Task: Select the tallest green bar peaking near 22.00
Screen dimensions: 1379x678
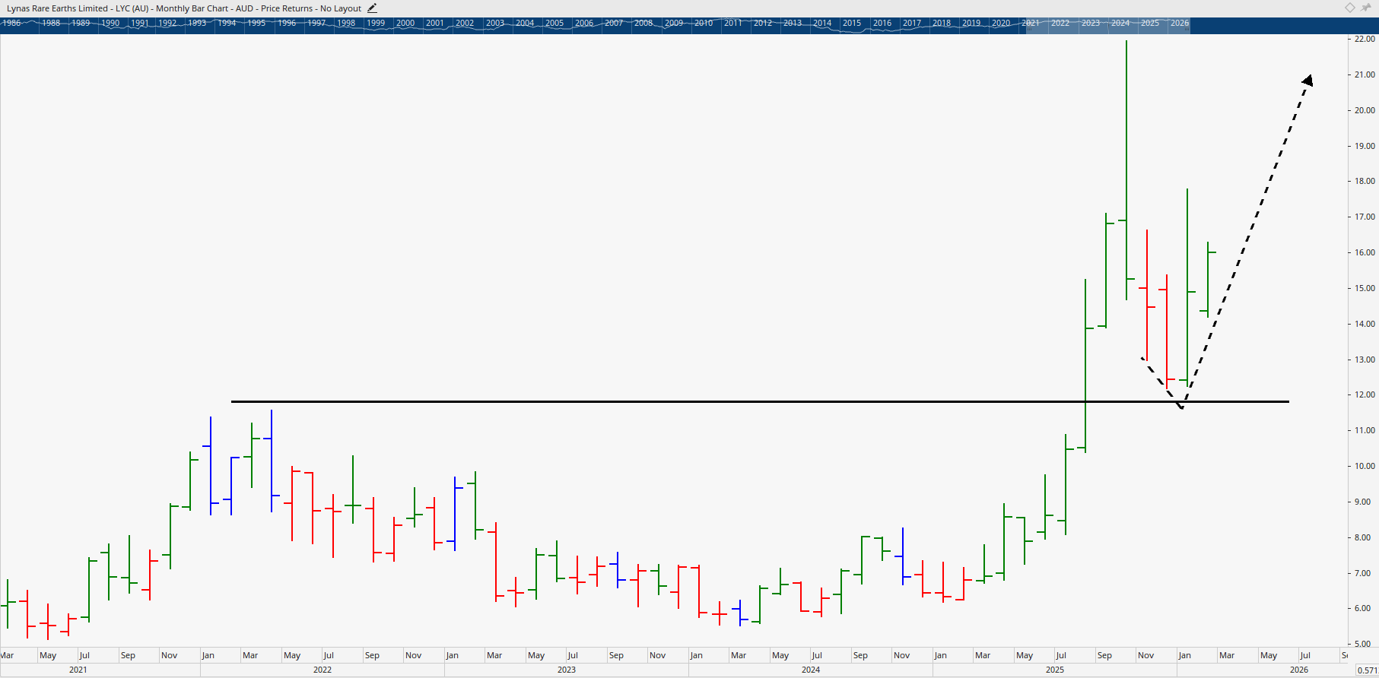Action: pos(1126,170)
